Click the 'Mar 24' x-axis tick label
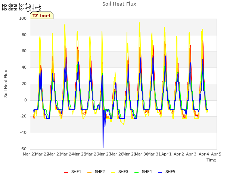The image size is (239, 179). [67, 154]
